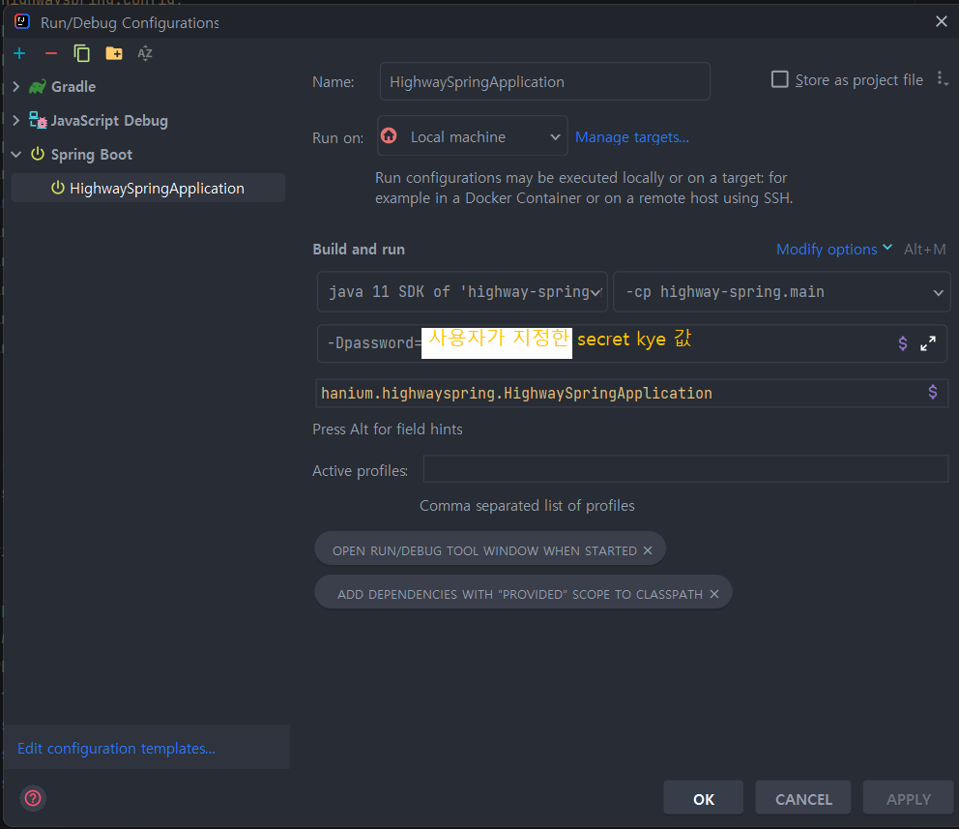The width and height of the screenshot is (959, 829).
Task: Sort configurations alphabetically
Action: click(145, 54)
